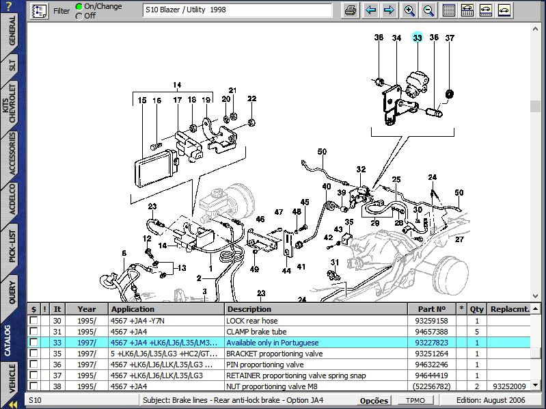
Task: Click replacement part number 93252009
Action: [x=509, y=386]
